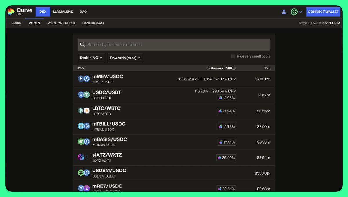The width and height of the screenshot is (348, 197).
Task: Click the Curve Lite logo
Action: [x=20, y=12]
